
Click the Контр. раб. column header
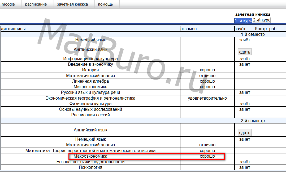coord(266,29)
